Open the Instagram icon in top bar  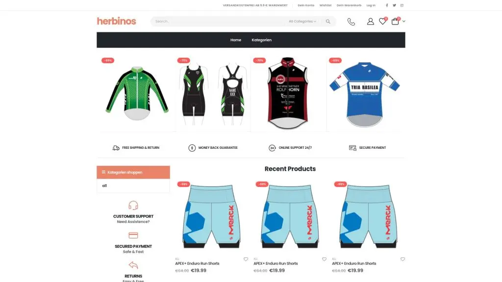(x=402, y=5)
